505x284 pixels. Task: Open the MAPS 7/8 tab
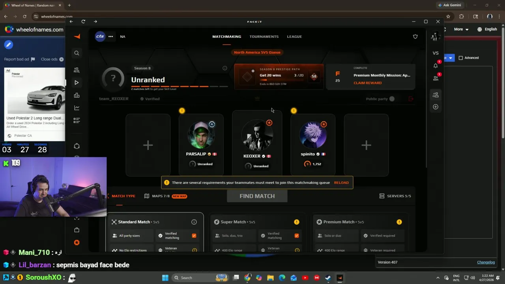(165, 196)
